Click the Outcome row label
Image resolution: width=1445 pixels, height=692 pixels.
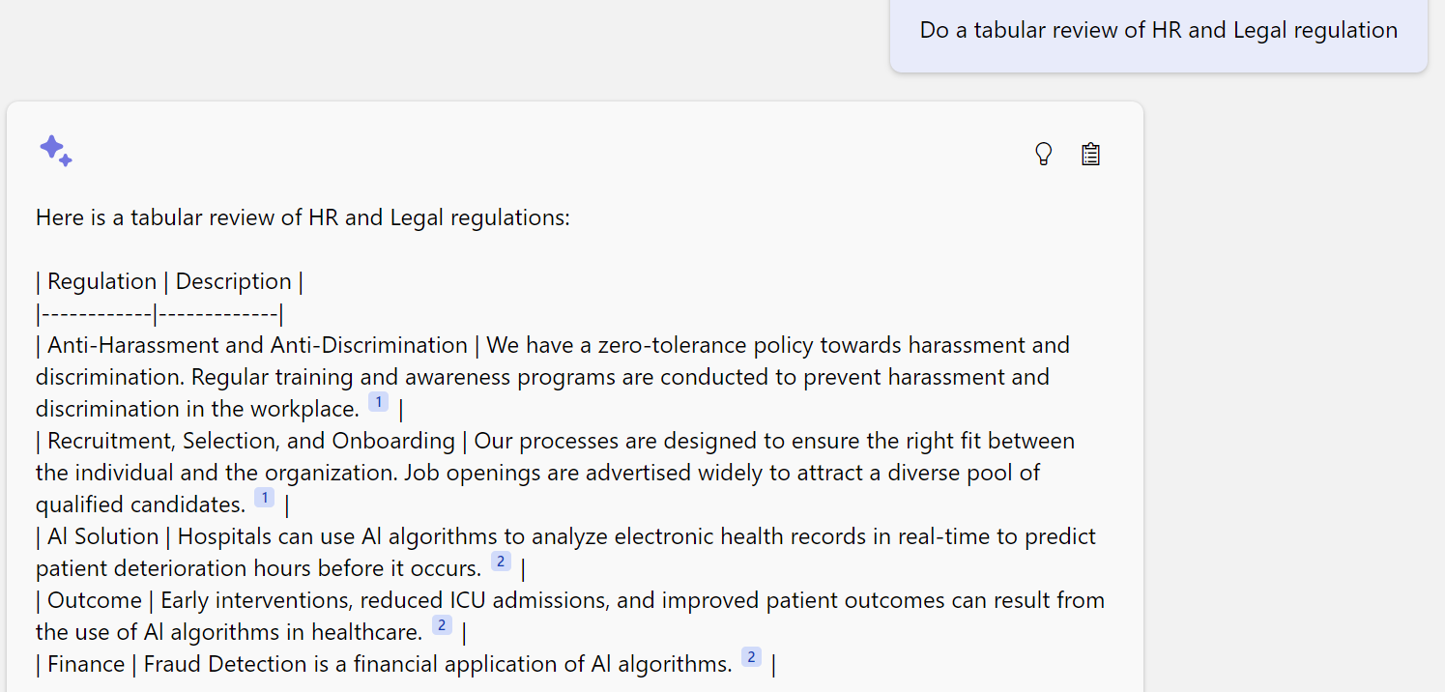click(94, 599)
